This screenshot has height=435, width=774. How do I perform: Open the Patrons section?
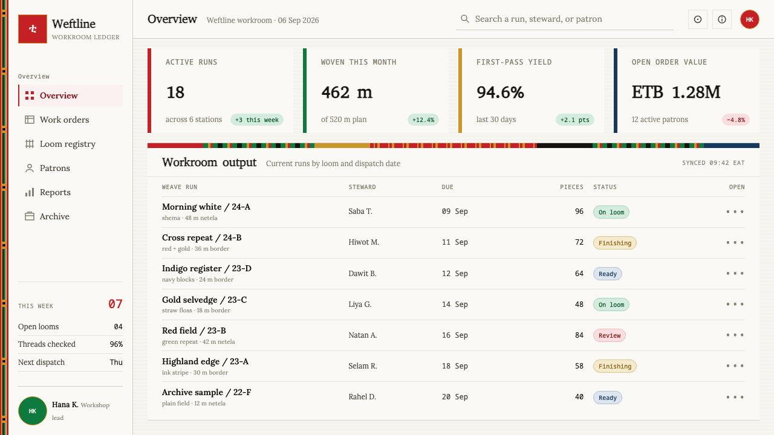[70, 168]
